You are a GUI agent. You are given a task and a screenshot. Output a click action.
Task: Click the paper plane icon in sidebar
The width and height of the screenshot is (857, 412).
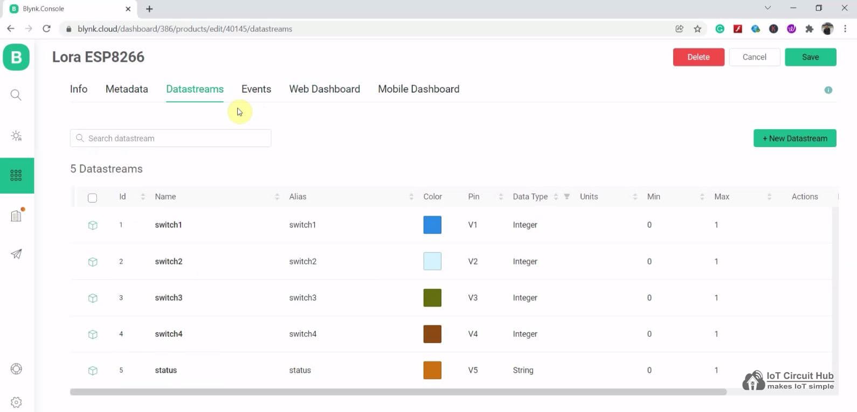coord(16,254)
